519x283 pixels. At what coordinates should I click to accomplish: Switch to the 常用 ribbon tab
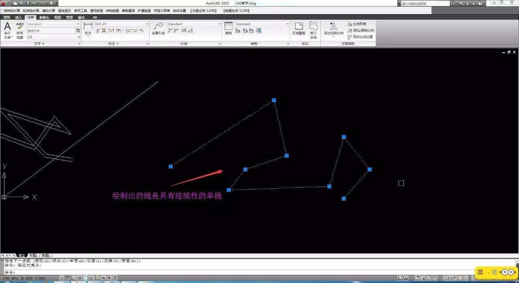[x=6, y=17]
